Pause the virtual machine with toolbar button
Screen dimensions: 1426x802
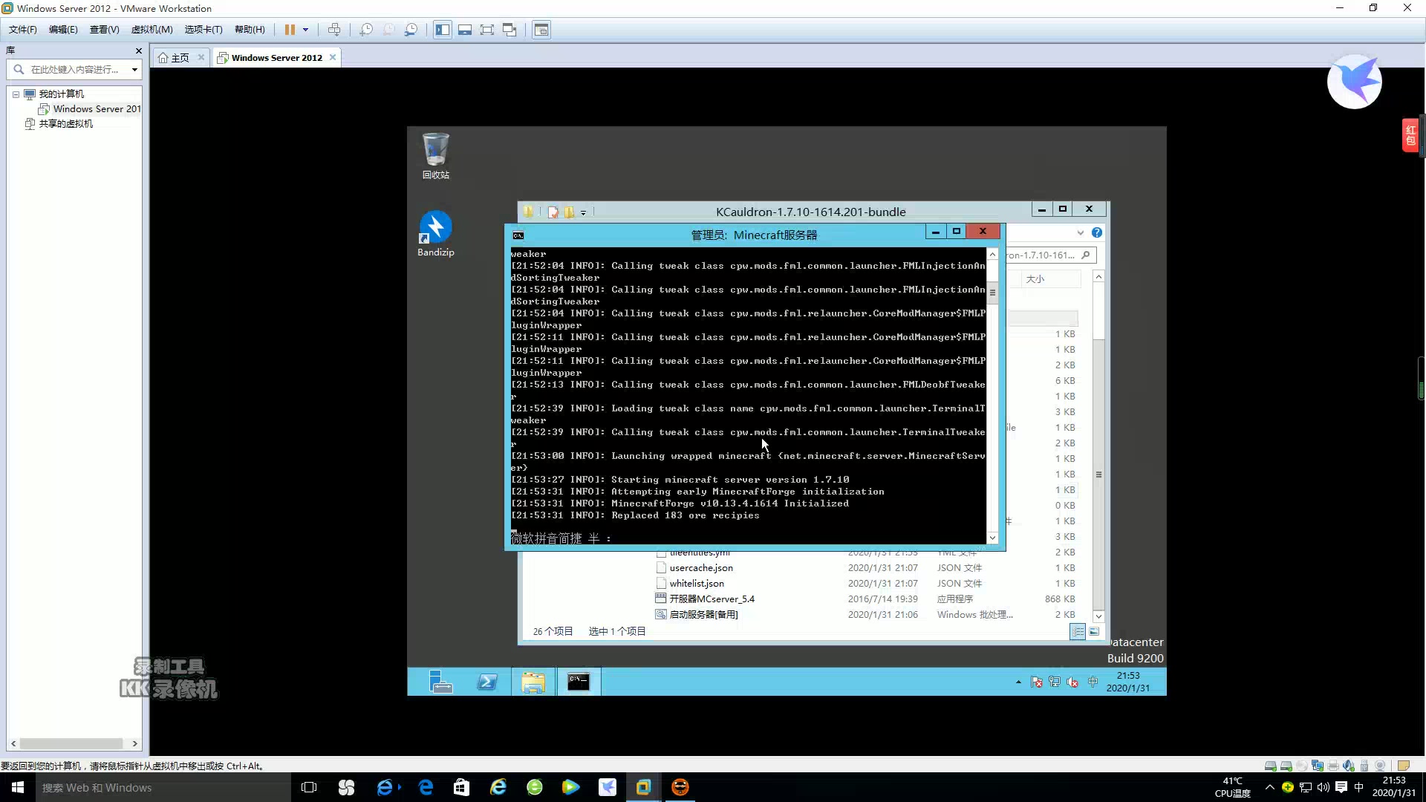[x=290, y=30]
